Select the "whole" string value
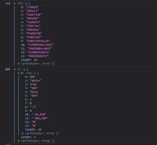 click(35, 81)
